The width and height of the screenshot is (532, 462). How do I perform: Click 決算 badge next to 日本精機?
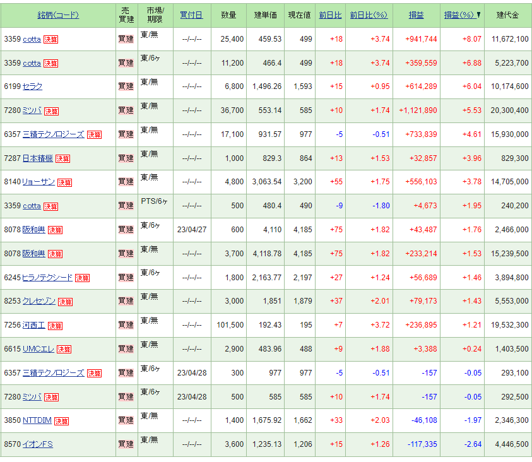pos(62,159)
